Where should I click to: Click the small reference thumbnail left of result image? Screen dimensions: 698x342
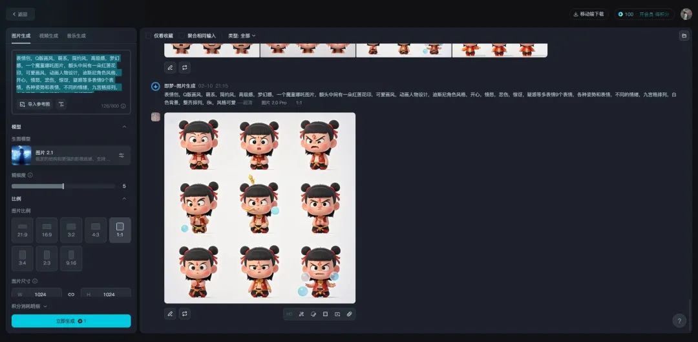[x=155, y=117]
